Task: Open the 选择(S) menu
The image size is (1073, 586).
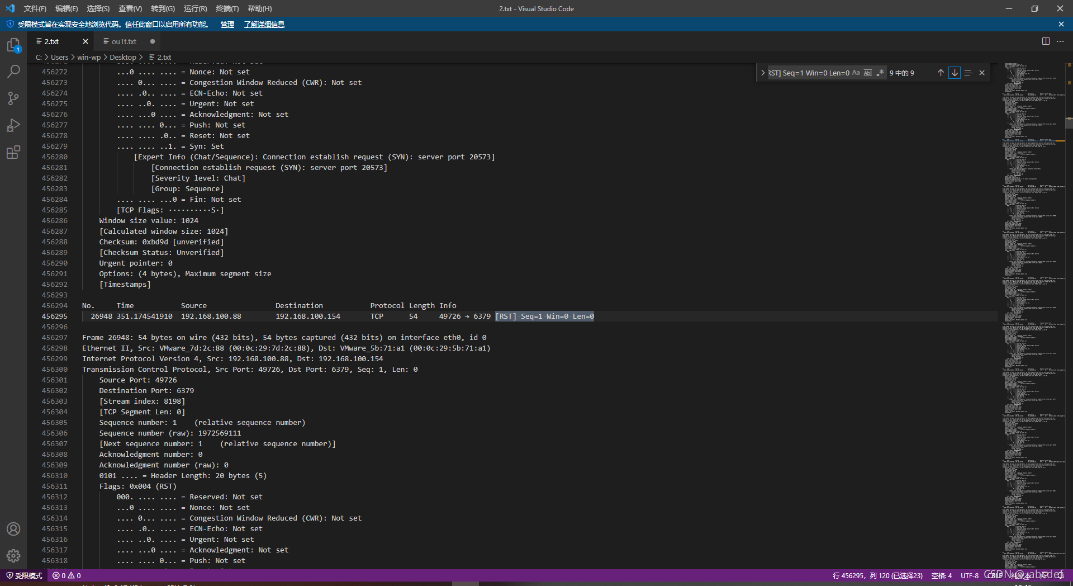Action: click(x=98, y=8)
